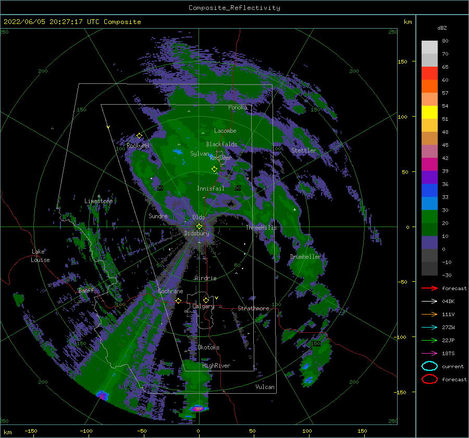Click the yellow V marker right of Calgary diamond
Image resolution: width=469 pixels, height=438 pixels.
tap(216, 298)
